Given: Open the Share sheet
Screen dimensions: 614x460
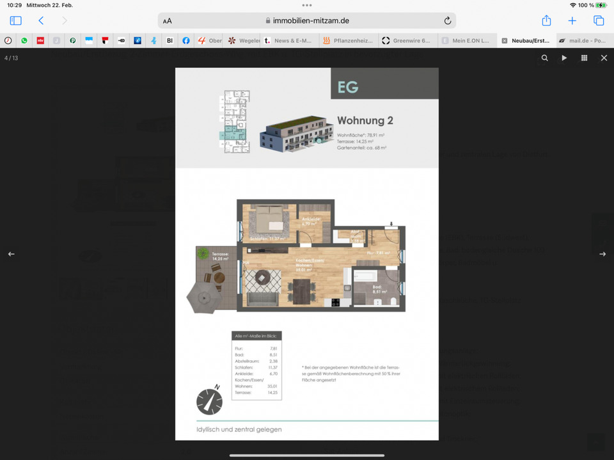Looking at the screenshot, I should coord(546,20).
